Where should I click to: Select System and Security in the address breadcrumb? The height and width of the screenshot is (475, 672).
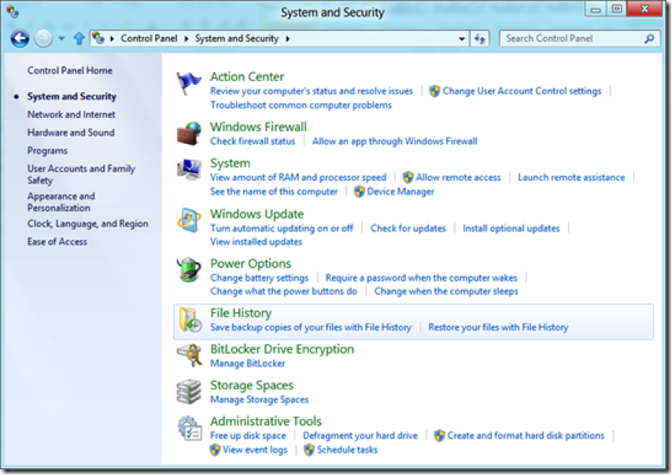tap(237, 39)
